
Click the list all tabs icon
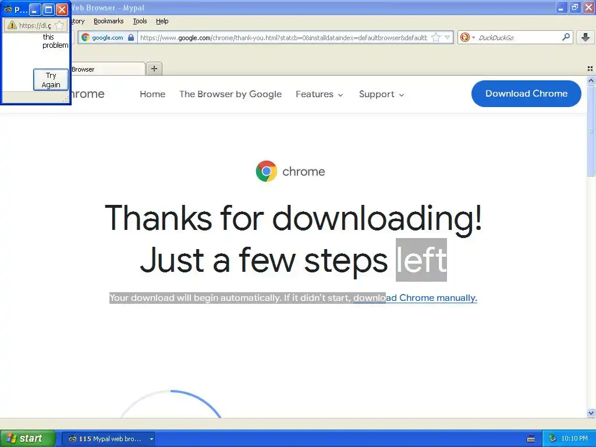[x=590, y=69]
